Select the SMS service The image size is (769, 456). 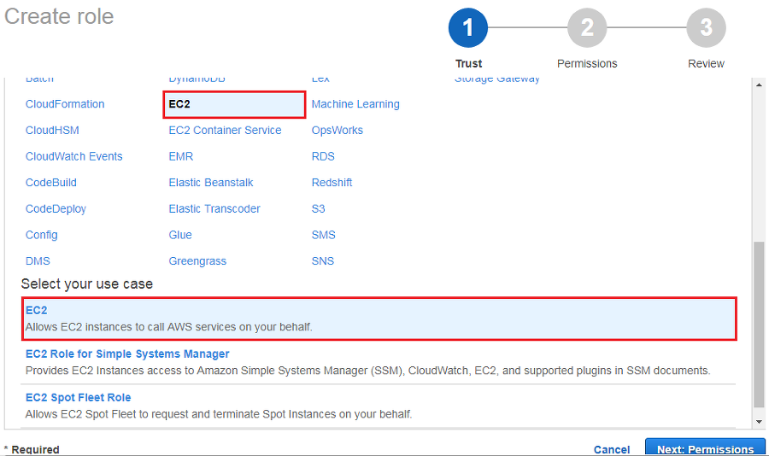click(x=324, y=235)
